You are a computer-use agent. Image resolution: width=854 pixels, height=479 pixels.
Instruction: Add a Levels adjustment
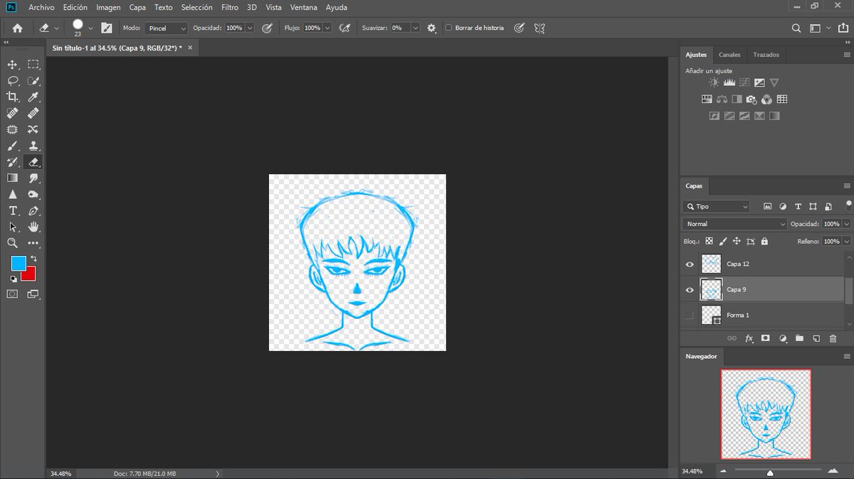click(x=729, y=82)
